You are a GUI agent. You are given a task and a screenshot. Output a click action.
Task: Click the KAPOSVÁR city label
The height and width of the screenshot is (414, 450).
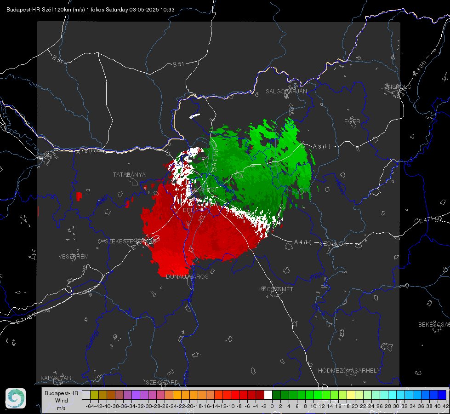point(56,378)
